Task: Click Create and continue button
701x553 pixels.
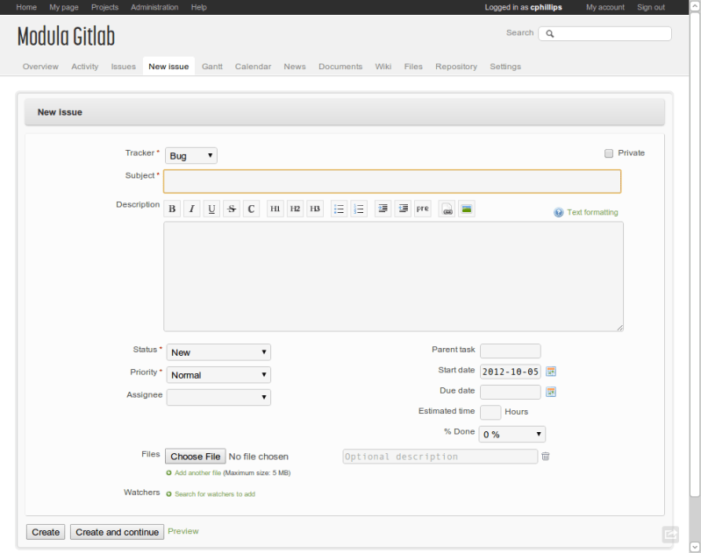Action: pyautogui.click(x=118, y=532)
